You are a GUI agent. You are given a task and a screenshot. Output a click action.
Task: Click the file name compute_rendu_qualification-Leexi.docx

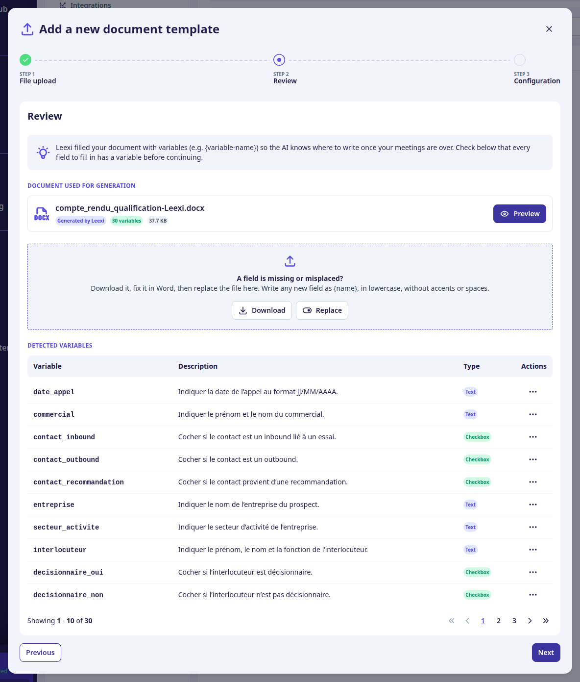130,208
